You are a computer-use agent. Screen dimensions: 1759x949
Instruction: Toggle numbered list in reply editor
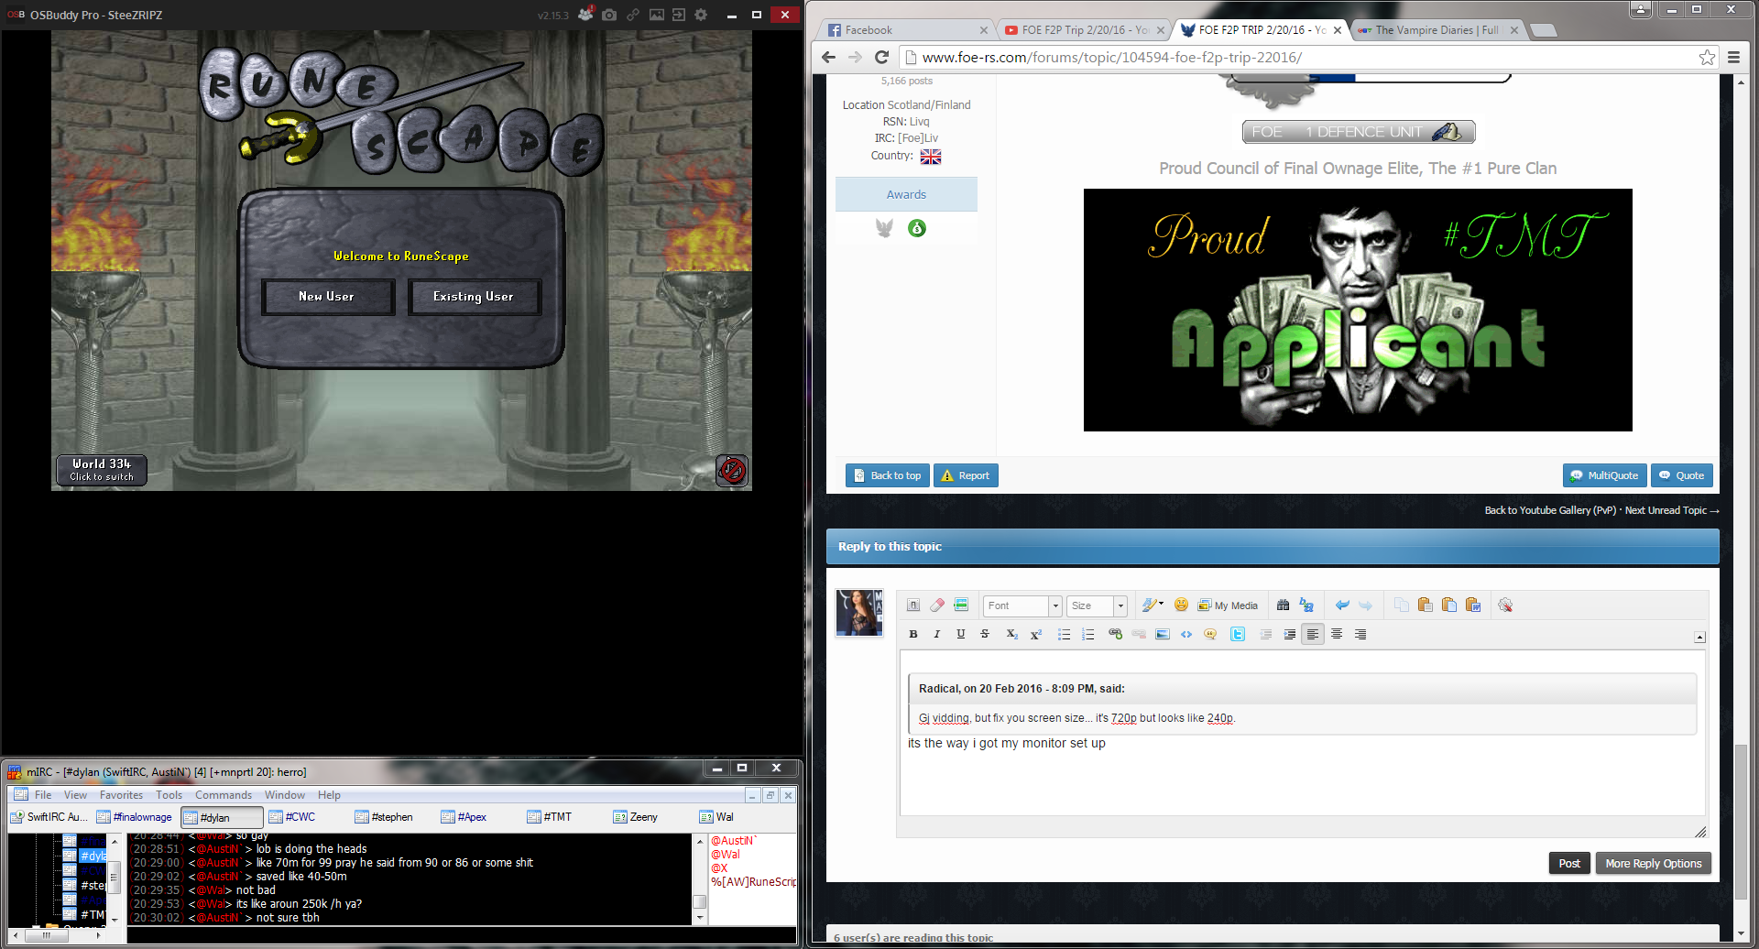pyautogui.click(x=1087, y=634)
